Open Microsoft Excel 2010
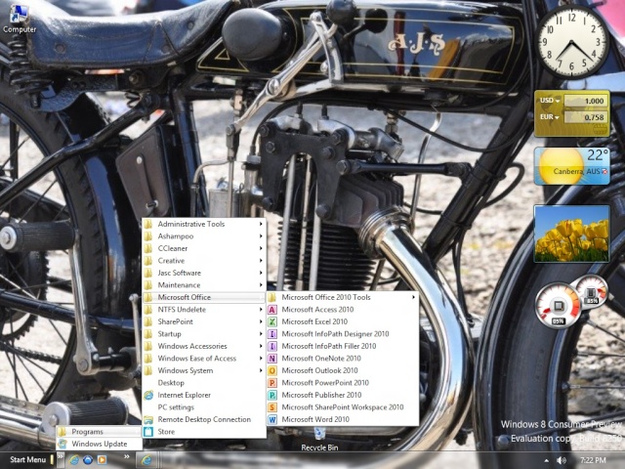The width and height of the screenshot is (625, 469). 313,321
